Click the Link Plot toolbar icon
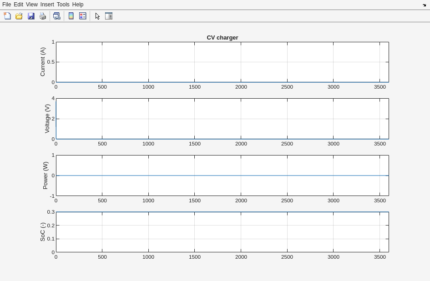430x281 pixels. pyautogui.click(x=56, y=16)
